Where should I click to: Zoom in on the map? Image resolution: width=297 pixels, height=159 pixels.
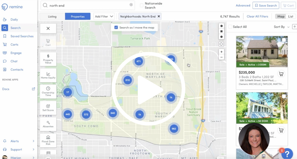pyautogui.click(x=221, y=52)
